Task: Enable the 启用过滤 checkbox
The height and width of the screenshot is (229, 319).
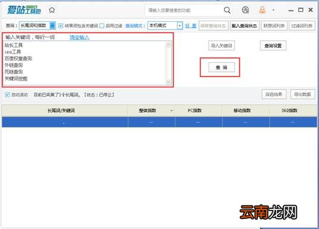Action: click(102, 26)
